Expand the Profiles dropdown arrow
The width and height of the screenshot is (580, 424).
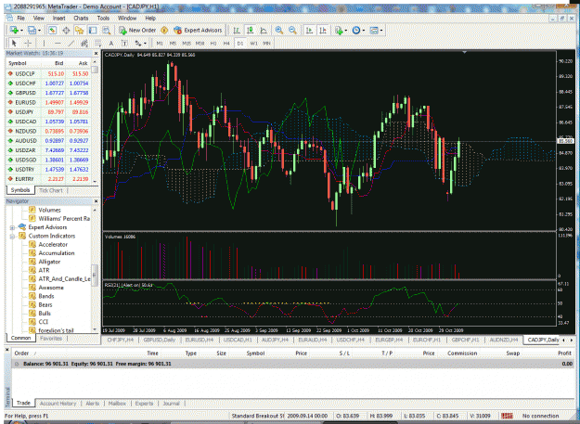tap(39, 31)
